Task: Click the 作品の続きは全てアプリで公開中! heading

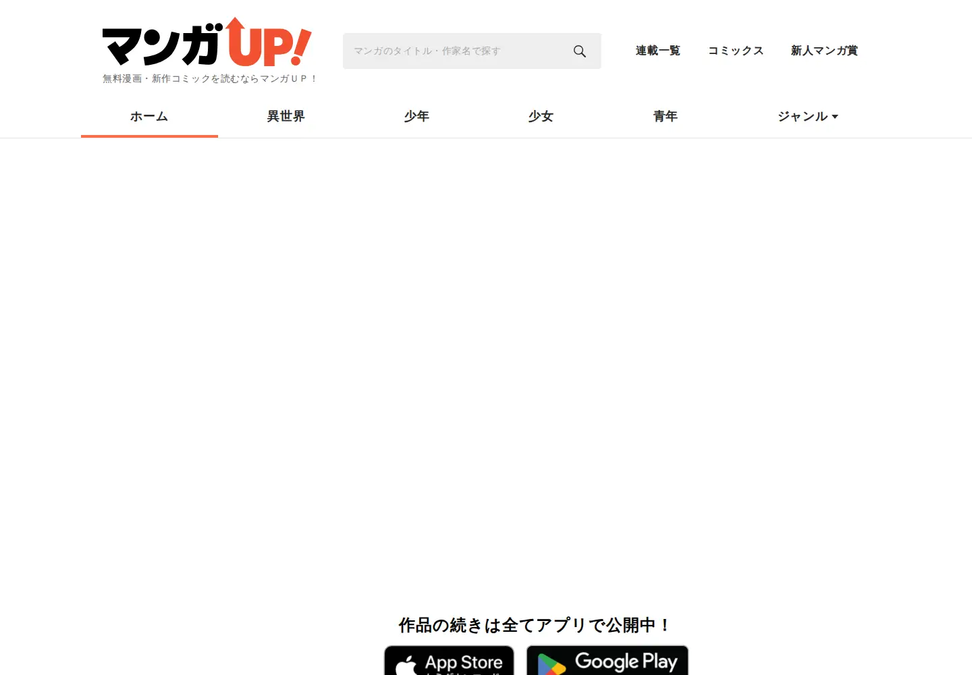Action: (x=535, y=625)
